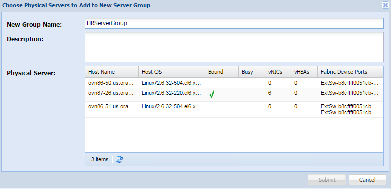Sort by Host Name column
391x189 pixels.
click(x=112, y=72)
